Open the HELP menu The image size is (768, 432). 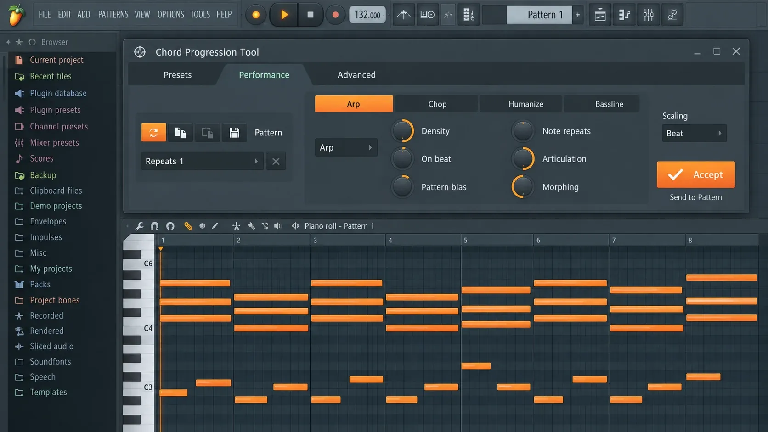224,15
